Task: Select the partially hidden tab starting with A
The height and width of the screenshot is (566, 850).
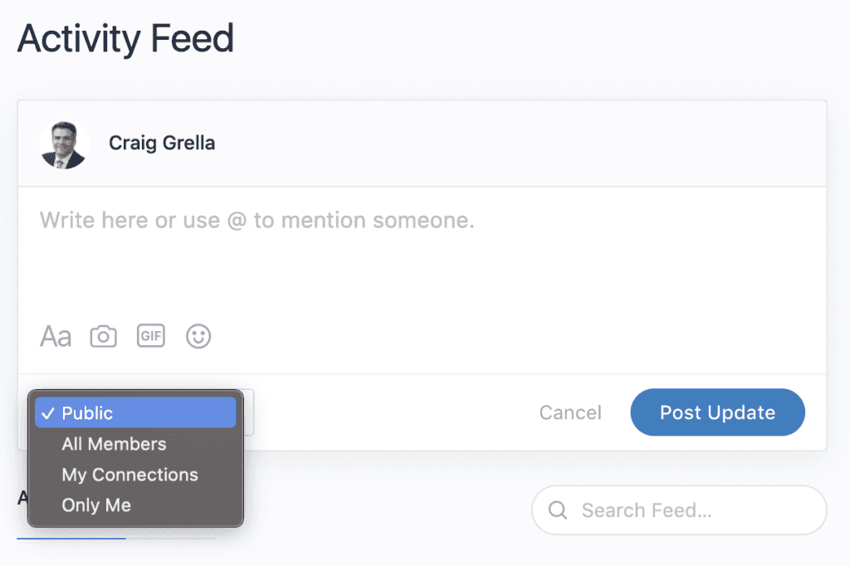Action: [x=22, y=497]
